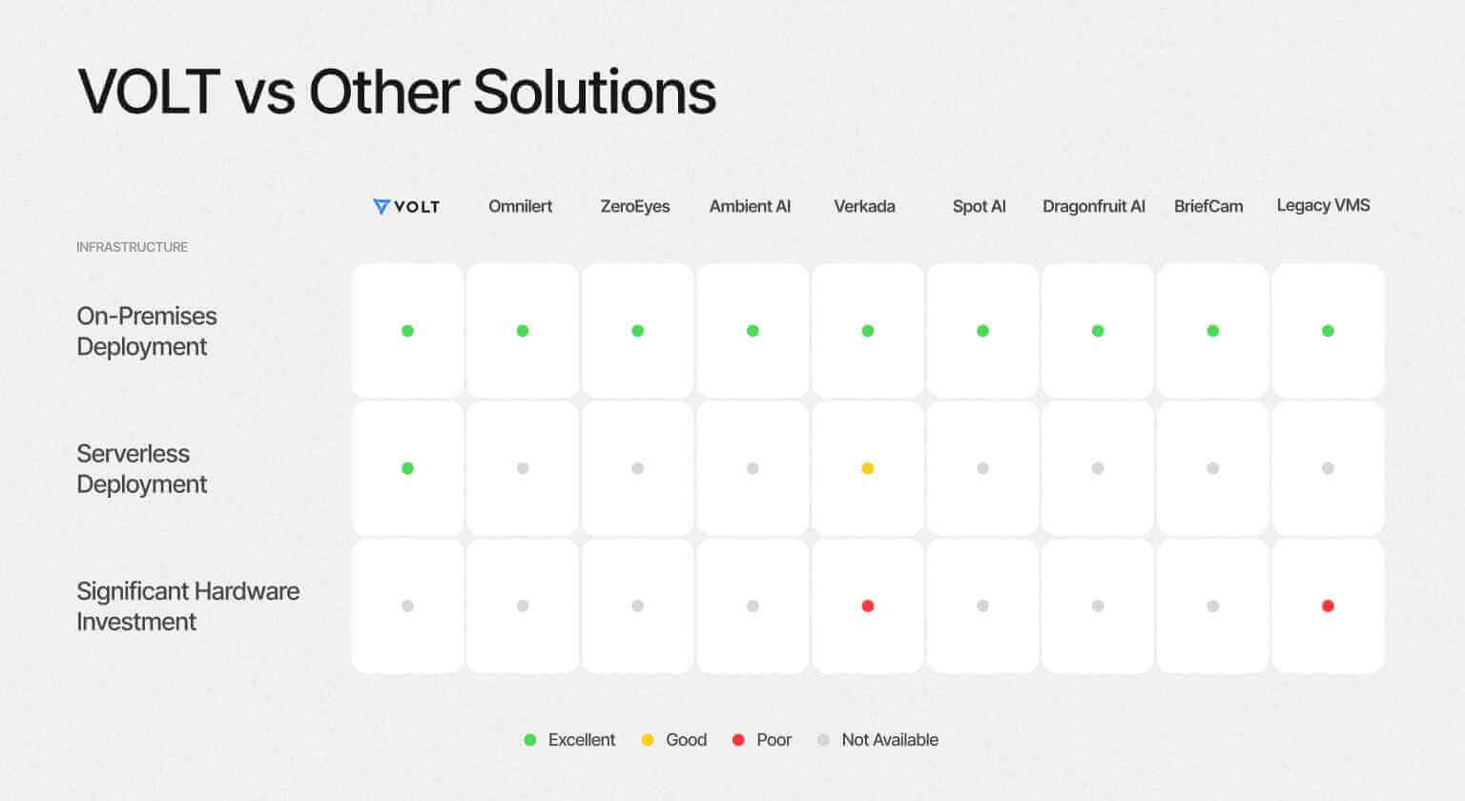This screenshot has width=1465, height=801.
Task: Select the yellow Good legend dot
Action: point(648,740)
